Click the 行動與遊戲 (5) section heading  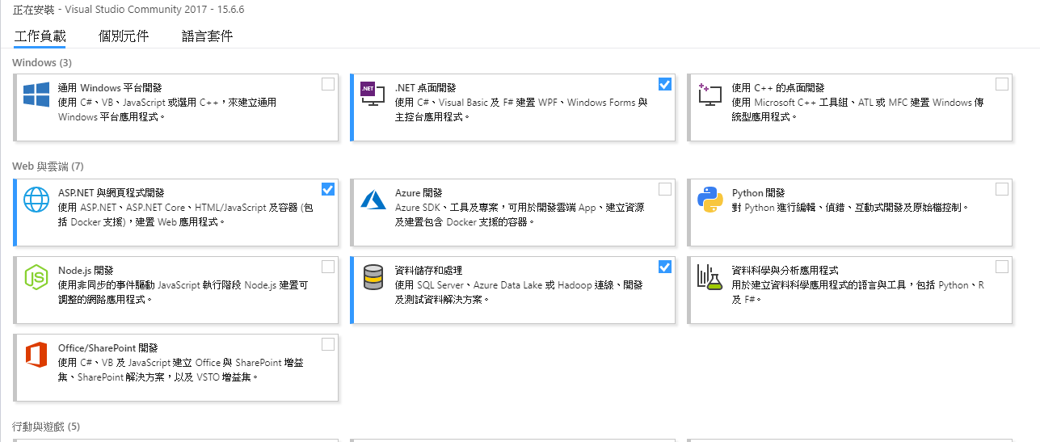tap(46, 426)
